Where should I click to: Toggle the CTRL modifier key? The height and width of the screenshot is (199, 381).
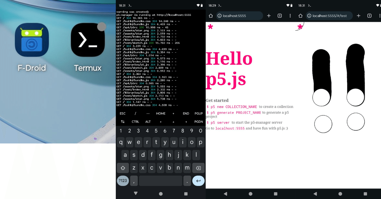[x=135, y=121]
